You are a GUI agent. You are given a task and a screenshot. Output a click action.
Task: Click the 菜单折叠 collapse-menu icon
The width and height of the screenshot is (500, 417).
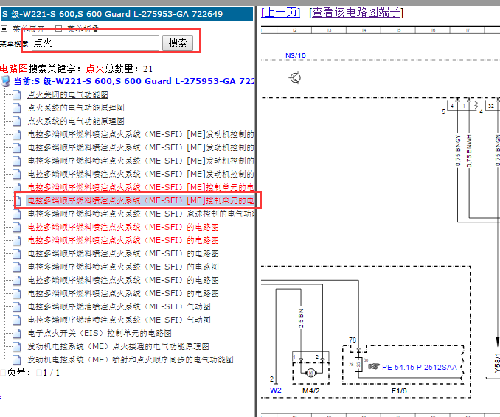[x=59, y=29]
